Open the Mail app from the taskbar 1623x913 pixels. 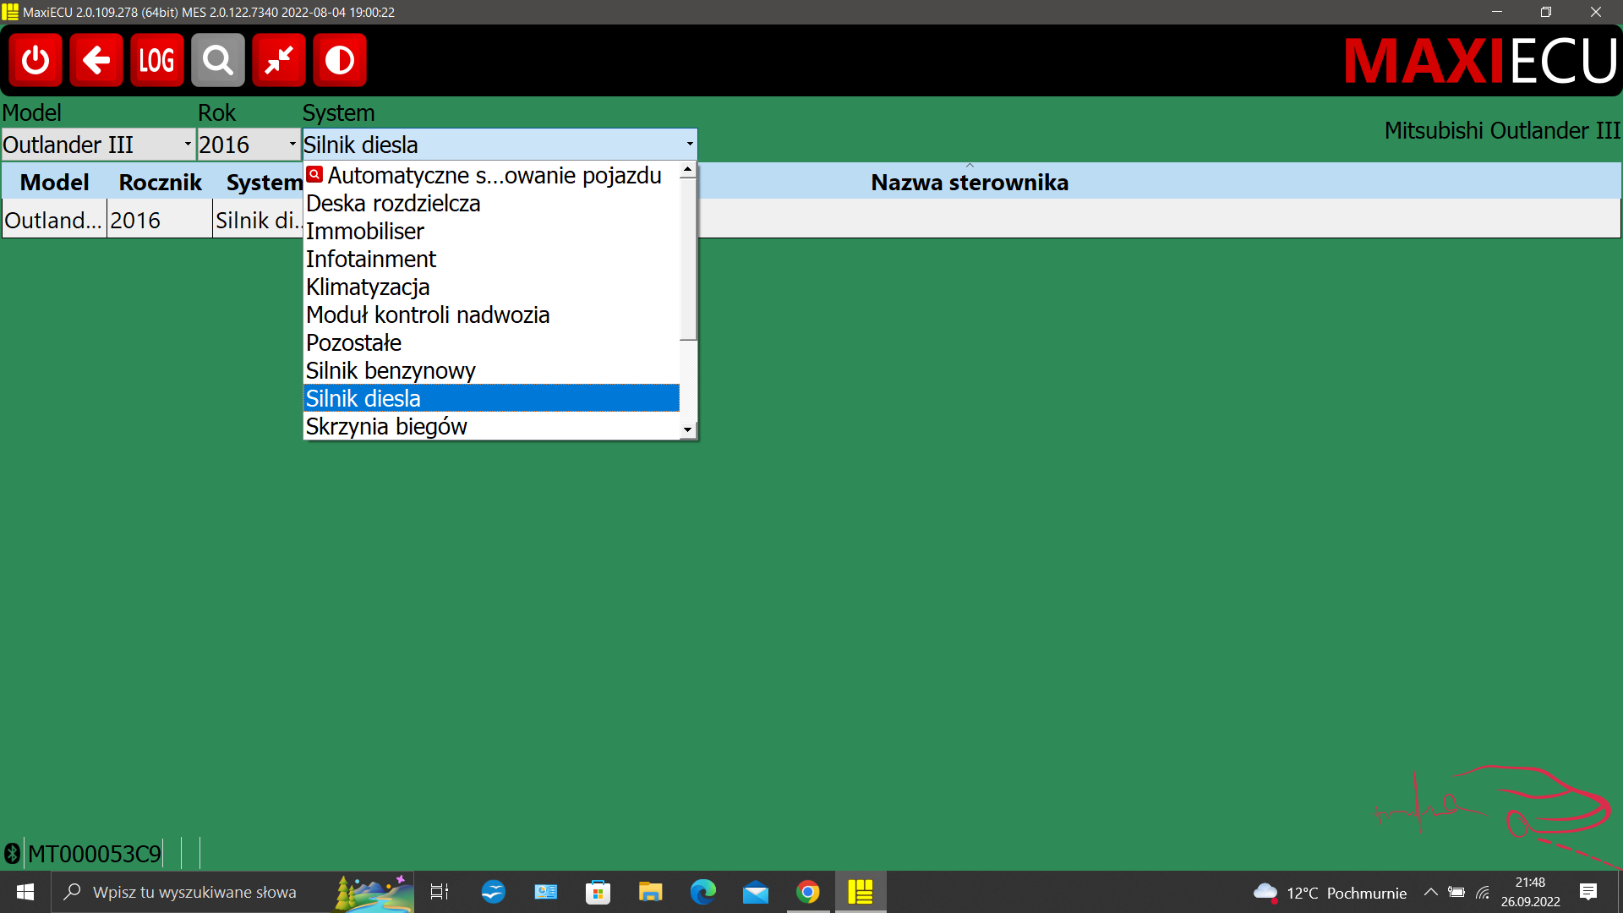[755, 892]
